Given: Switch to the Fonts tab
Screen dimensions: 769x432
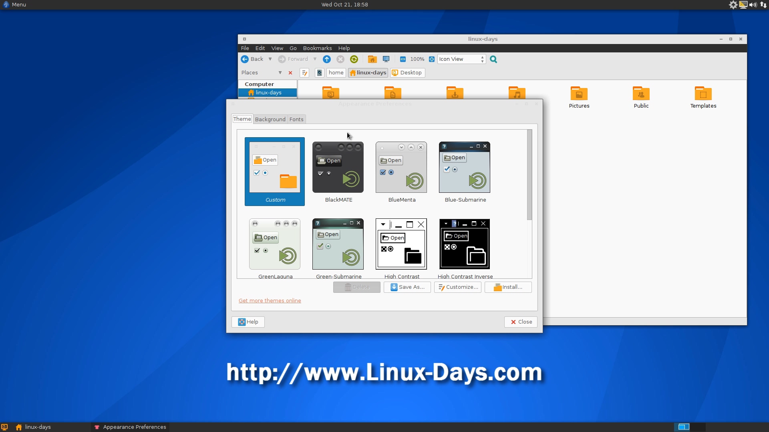Looking at the screenshot, I should tap(296, 119).
